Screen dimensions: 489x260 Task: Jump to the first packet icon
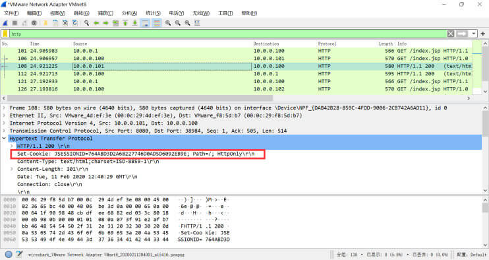125,23
